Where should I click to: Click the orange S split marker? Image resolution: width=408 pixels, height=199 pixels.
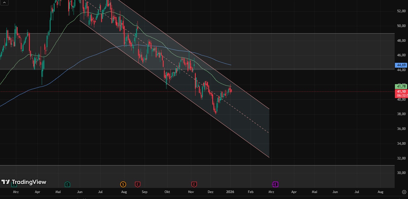tap(123, 184)
